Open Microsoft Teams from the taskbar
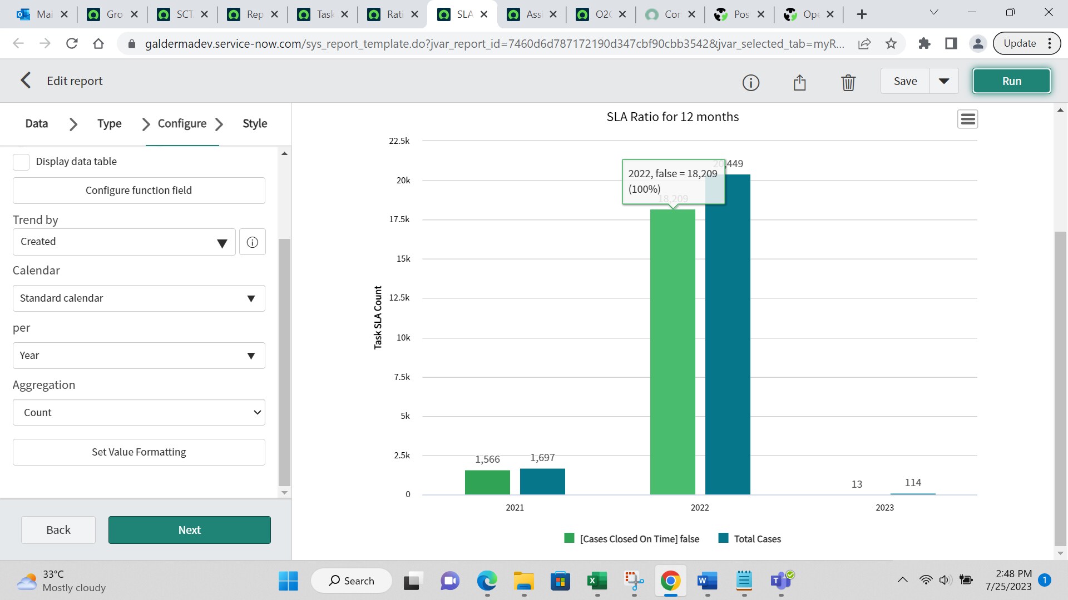Screen dimensions: 1068x600 782,581
